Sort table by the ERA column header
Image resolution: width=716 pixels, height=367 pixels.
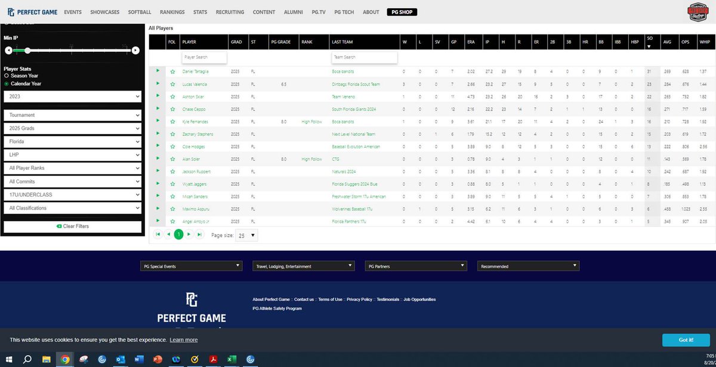pyautogui.click(x=471, y=42)
